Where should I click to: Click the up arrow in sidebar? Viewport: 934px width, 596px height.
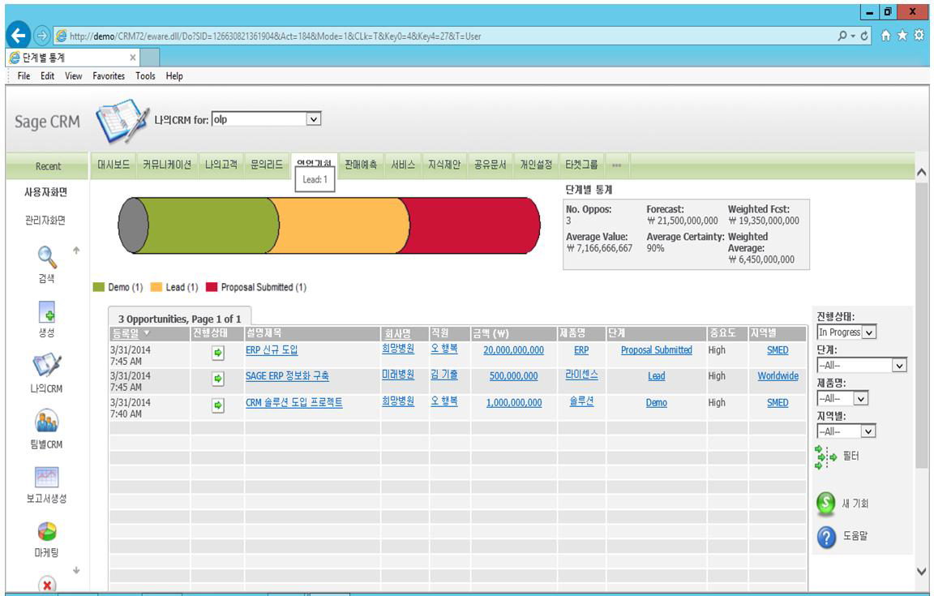(x=76, y=251)
